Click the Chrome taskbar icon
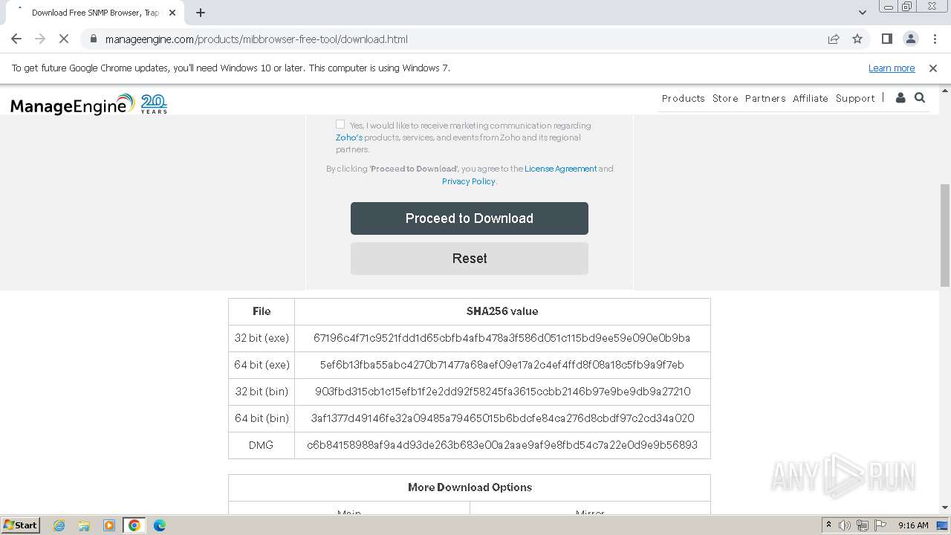 coord(134,525)
